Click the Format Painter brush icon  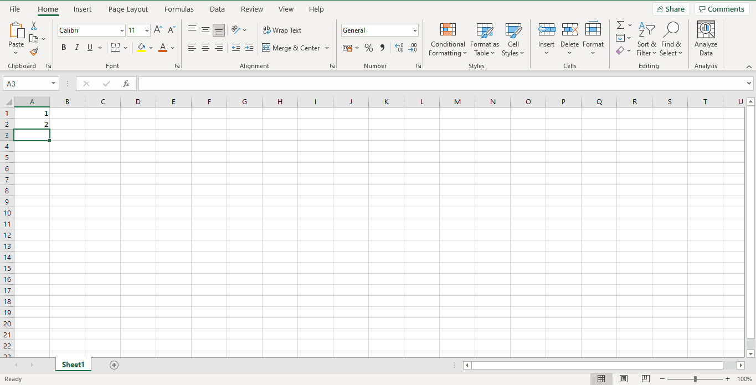(34, 52)
